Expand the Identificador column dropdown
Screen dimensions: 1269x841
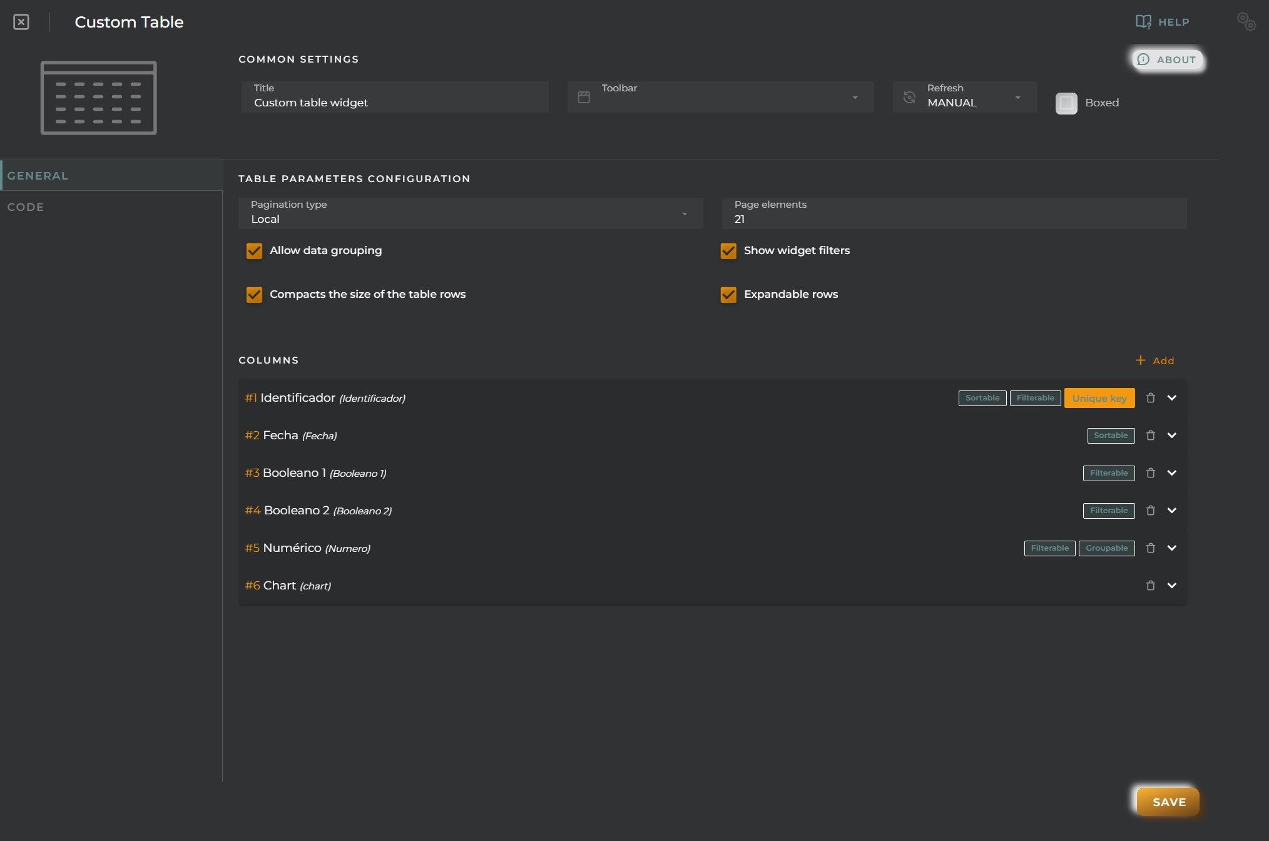(1171, 398)
